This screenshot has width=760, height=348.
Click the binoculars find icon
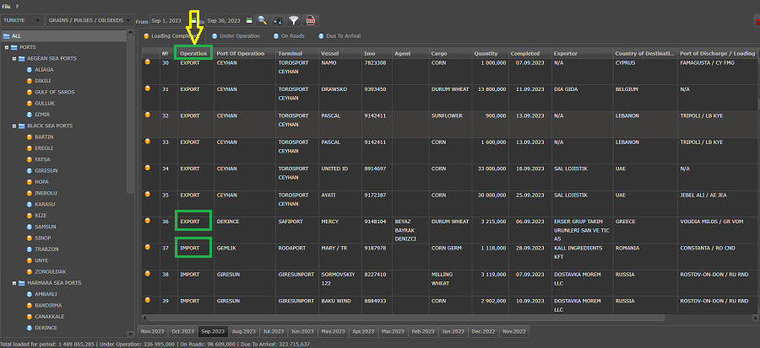(x=278, y=20)
